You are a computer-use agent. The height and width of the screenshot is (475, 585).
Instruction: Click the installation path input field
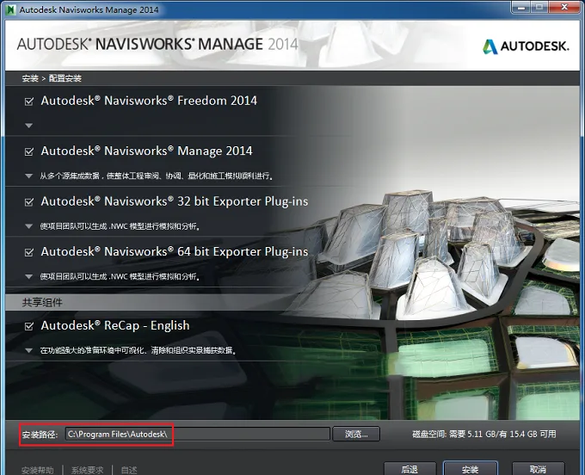point(197,434)
